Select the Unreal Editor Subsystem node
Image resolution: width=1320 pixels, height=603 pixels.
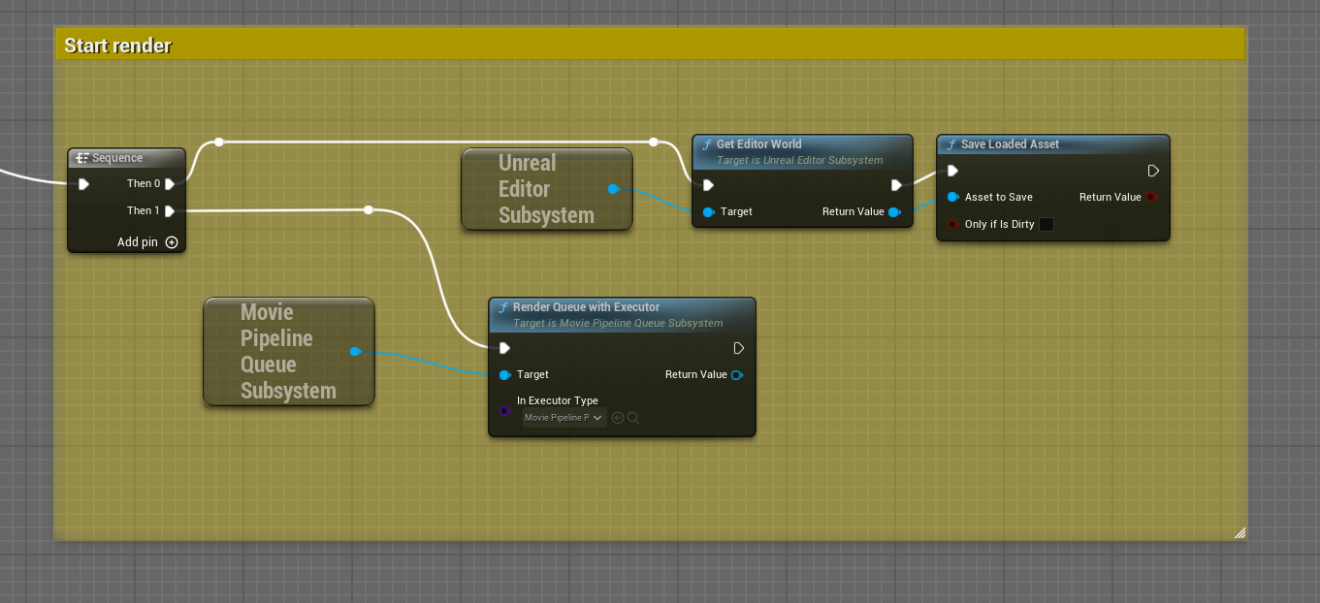[546, 189]
